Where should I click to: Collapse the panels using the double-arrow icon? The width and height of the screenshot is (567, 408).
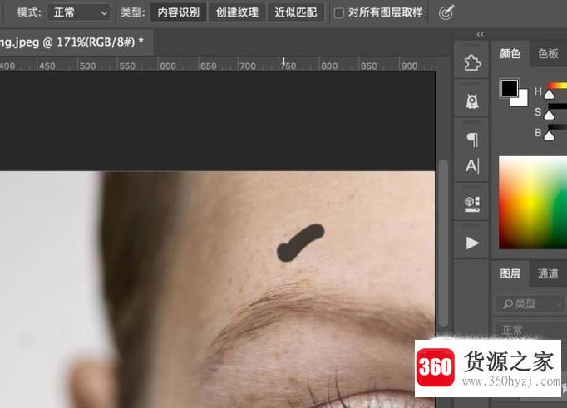(481, 34)
